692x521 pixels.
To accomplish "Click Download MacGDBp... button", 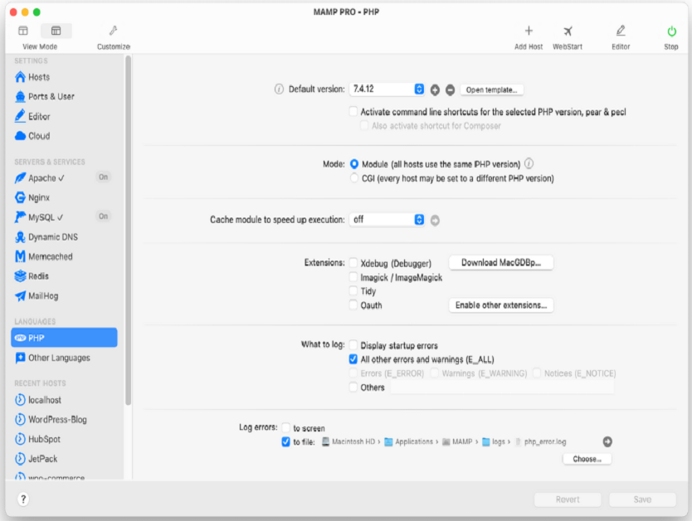I will [501, 263].
